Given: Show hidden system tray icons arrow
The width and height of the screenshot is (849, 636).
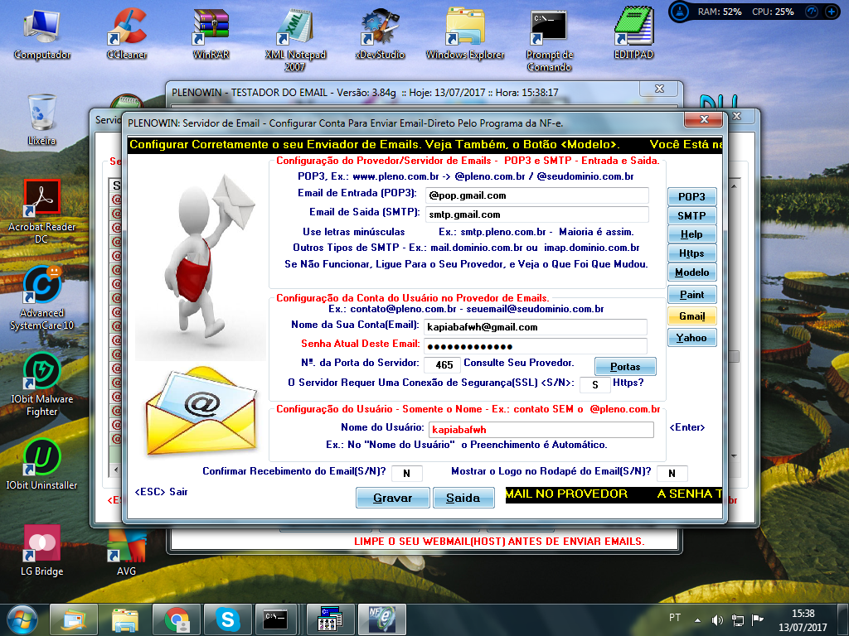Looking at the screenshot, I should click(x=697, y=620).
